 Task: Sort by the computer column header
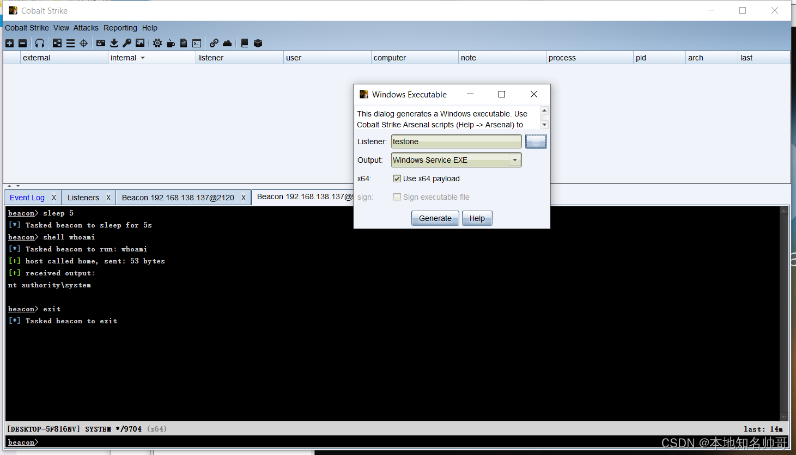415,58
